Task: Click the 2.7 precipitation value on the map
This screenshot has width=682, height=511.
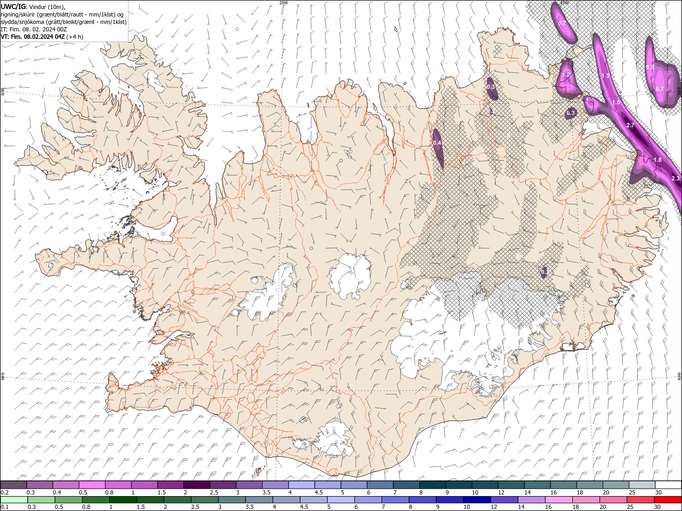Action: point(630,125)
